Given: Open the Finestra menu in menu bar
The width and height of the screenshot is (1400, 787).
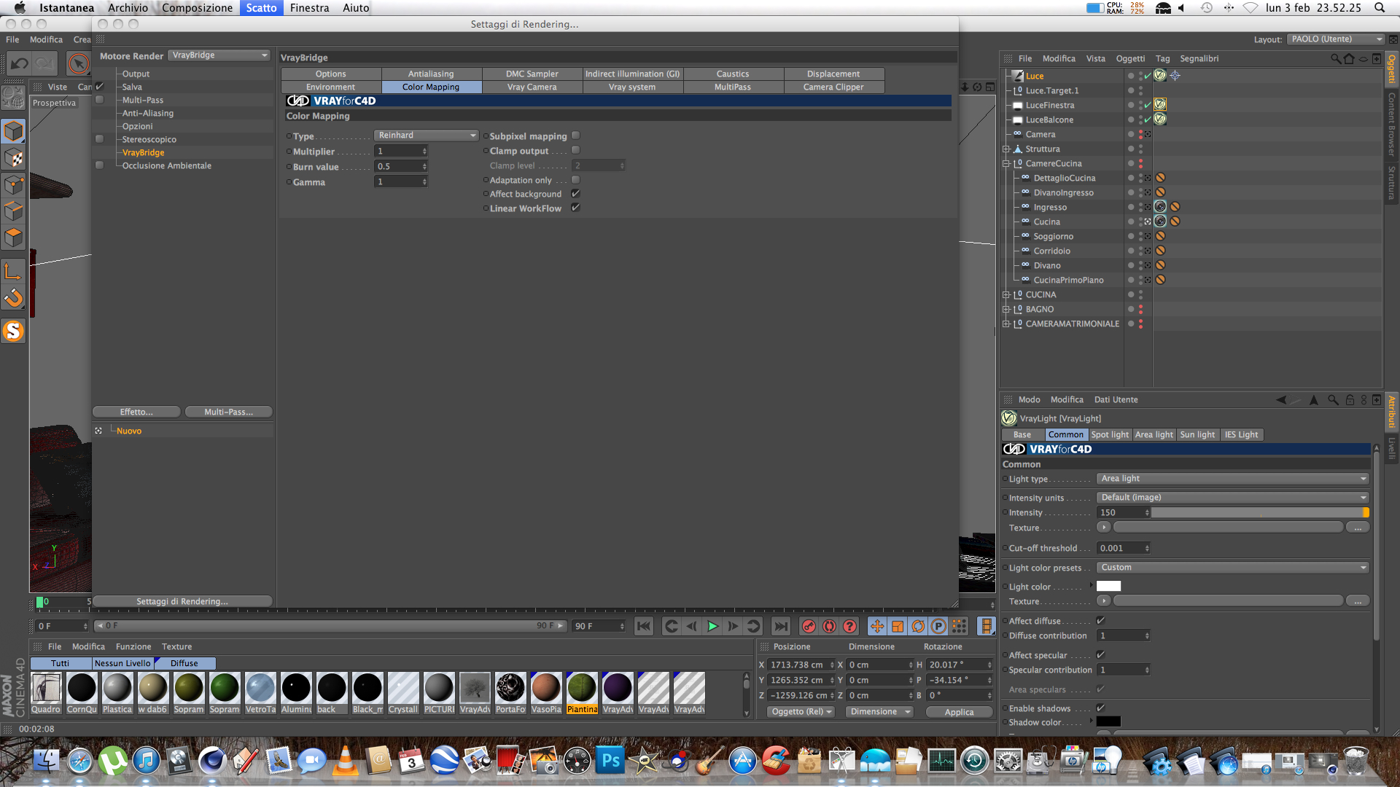Looking at the screenshot, I should pyautogui.click(x=309, y=8).
